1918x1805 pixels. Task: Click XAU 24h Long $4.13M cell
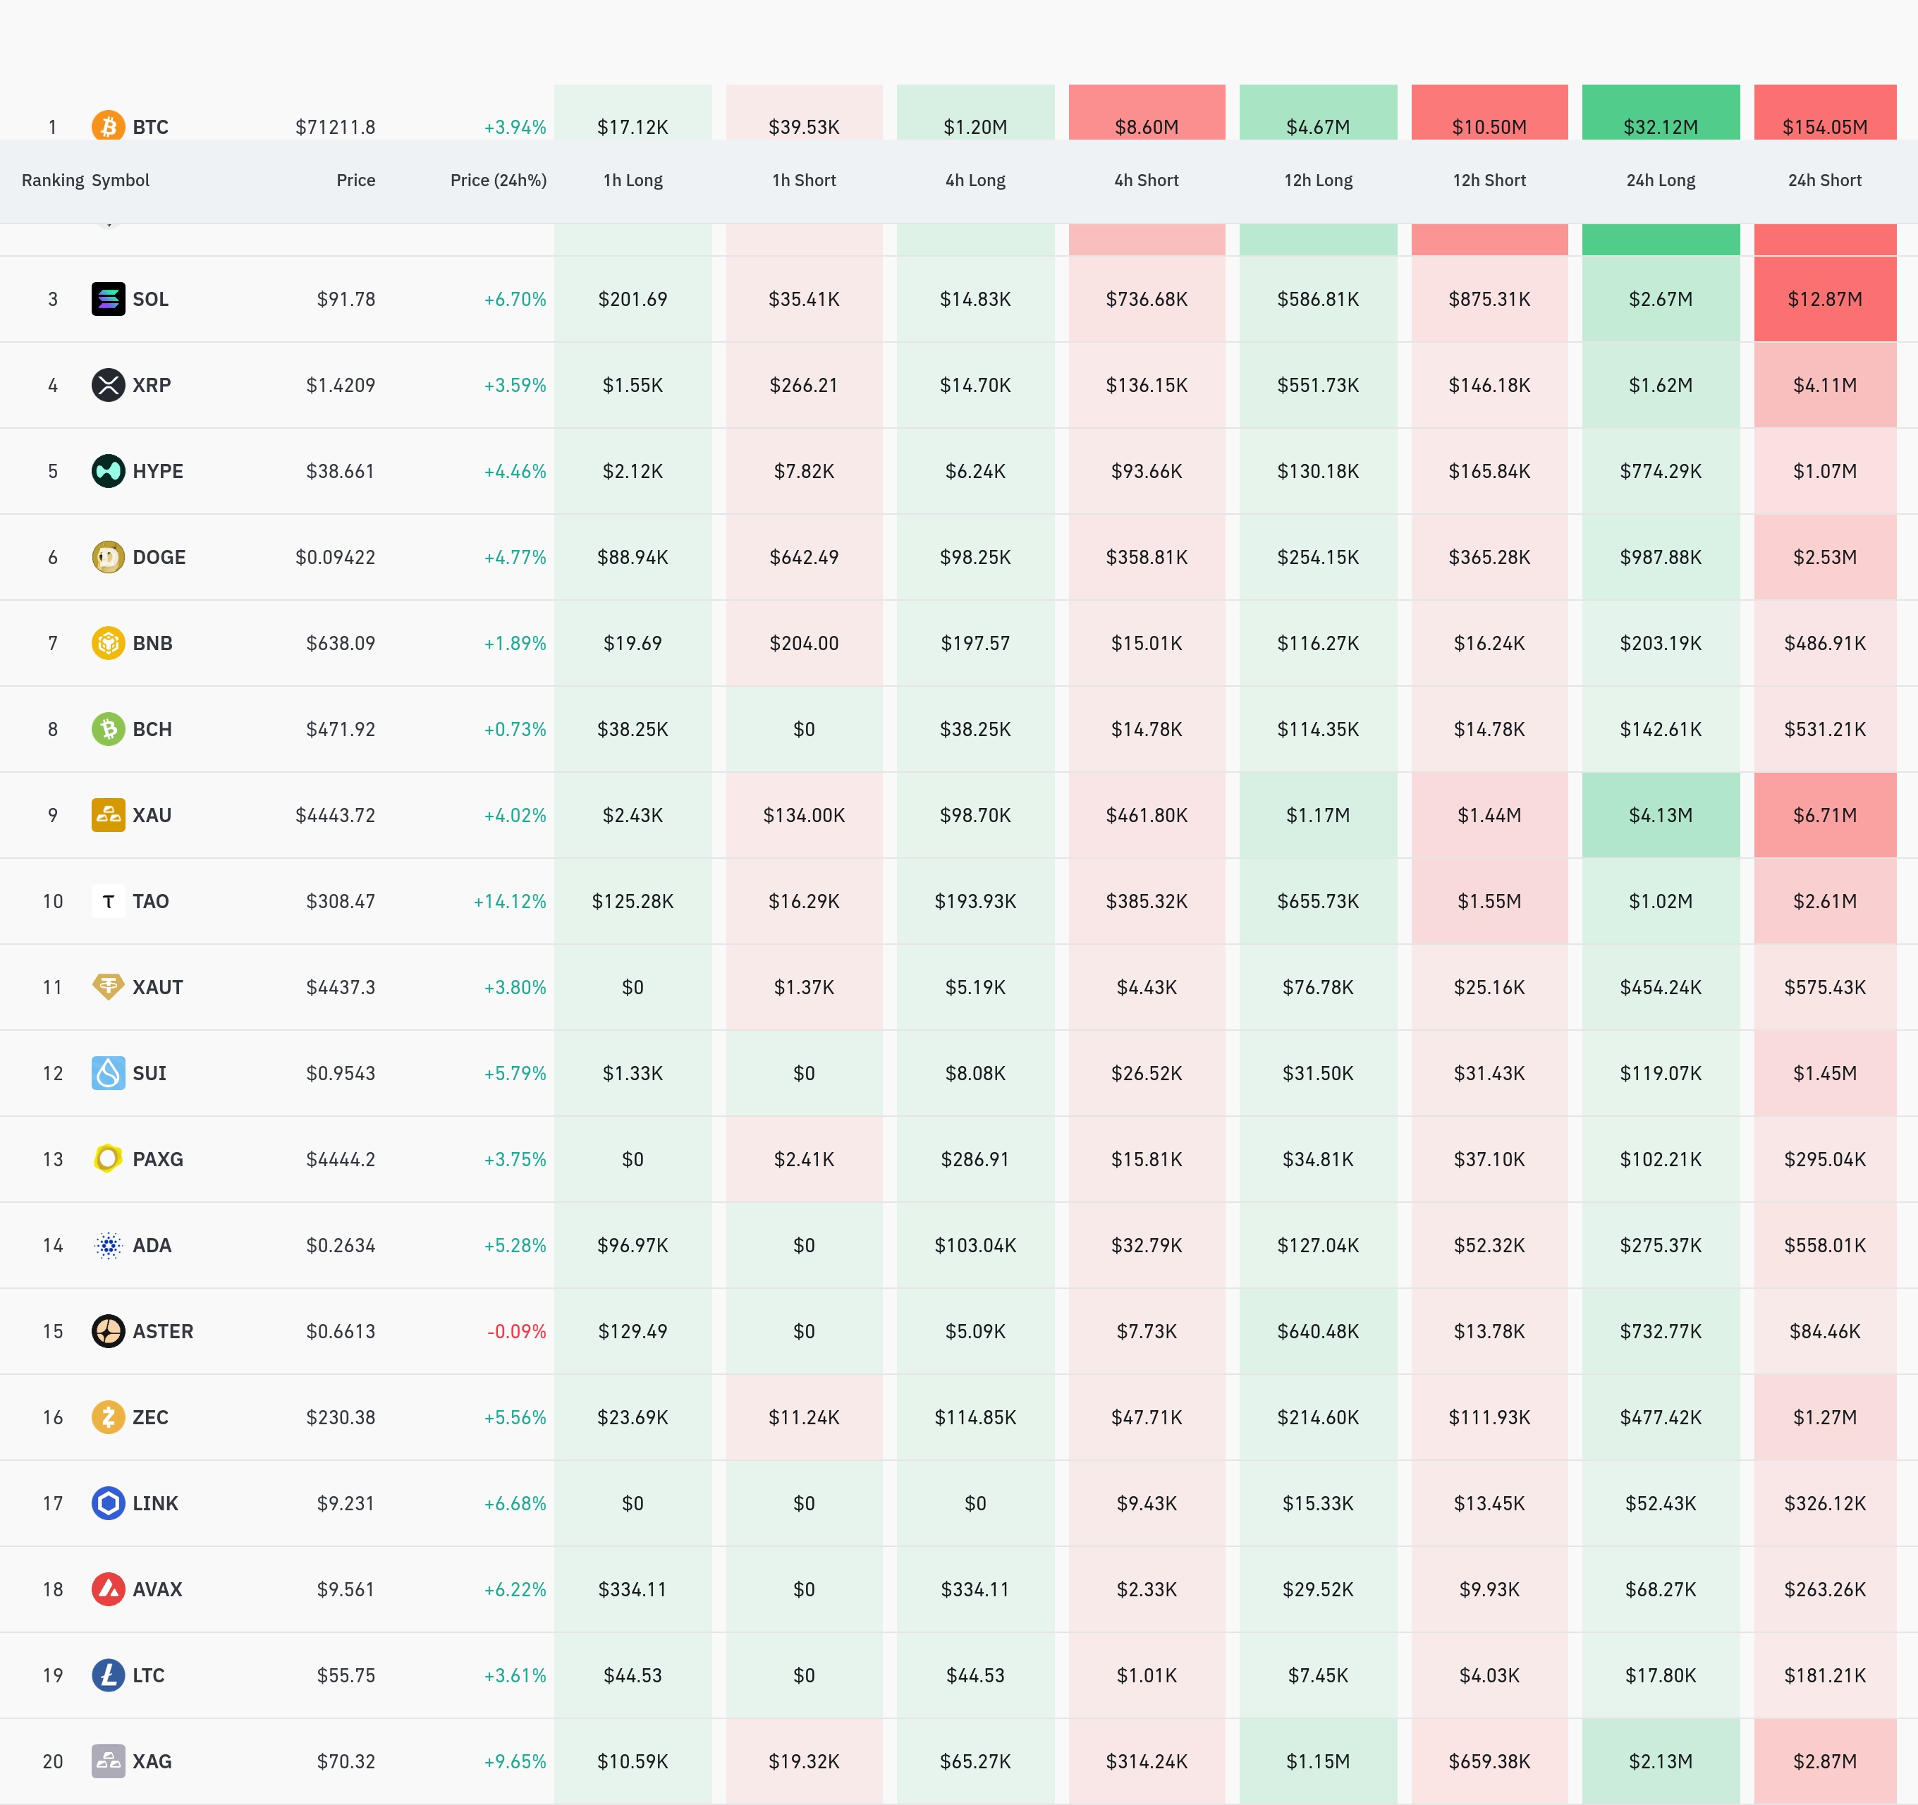[1659, 815]
